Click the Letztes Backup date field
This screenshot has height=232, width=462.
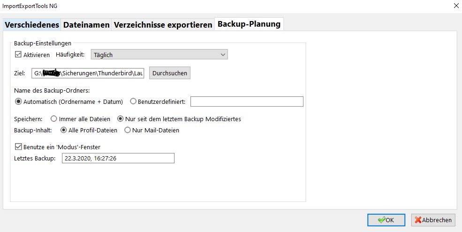(x=118, y=159)
